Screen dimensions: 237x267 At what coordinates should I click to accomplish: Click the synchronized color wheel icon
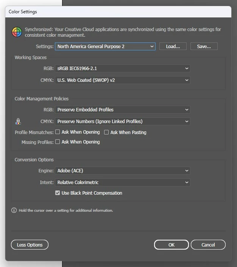click(x=17, y=32)
